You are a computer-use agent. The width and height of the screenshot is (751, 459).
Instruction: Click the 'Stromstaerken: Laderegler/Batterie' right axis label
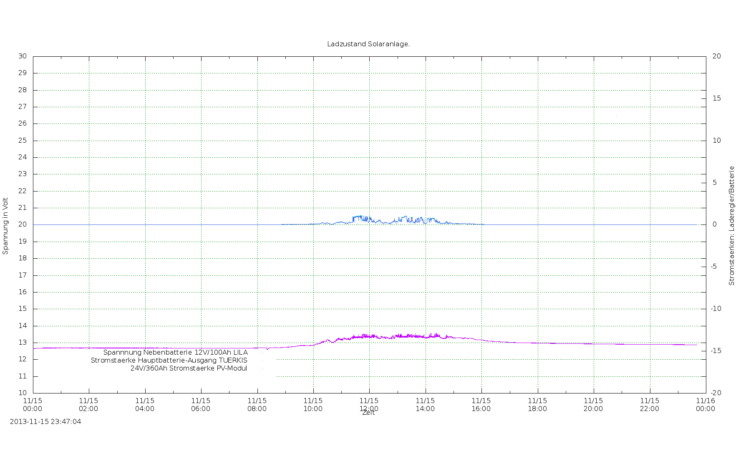point(731,226)
